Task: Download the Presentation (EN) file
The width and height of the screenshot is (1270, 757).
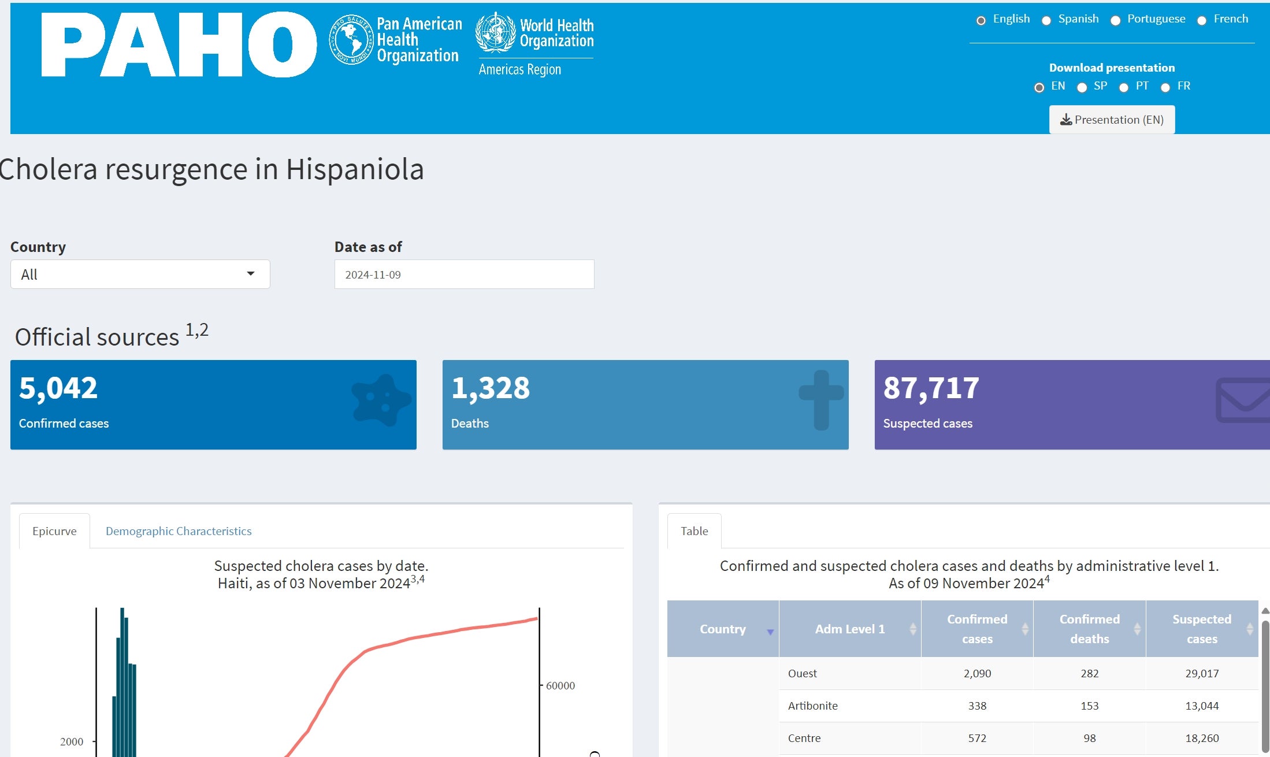Action: click(x=1112, y=120)
